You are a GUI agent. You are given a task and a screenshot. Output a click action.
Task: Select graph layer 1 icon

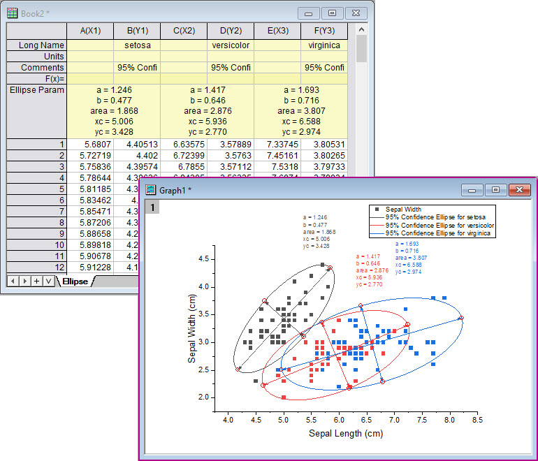coord(154,207)
